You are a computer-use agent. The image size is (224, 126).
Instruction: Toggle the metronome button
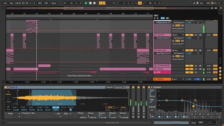point(46,3)
